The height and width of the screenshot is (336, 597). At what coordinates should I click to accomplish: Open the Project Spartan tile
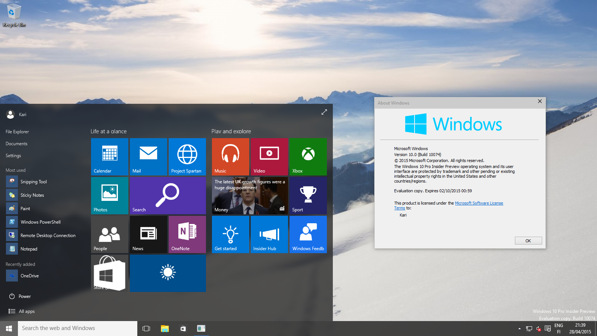[x=187, y=157]
